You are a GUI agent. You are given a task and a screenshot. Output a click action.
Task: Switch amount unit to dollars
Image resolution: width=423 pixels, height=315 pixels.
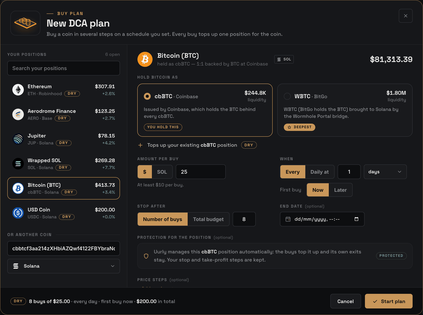(x=145, y=172)
